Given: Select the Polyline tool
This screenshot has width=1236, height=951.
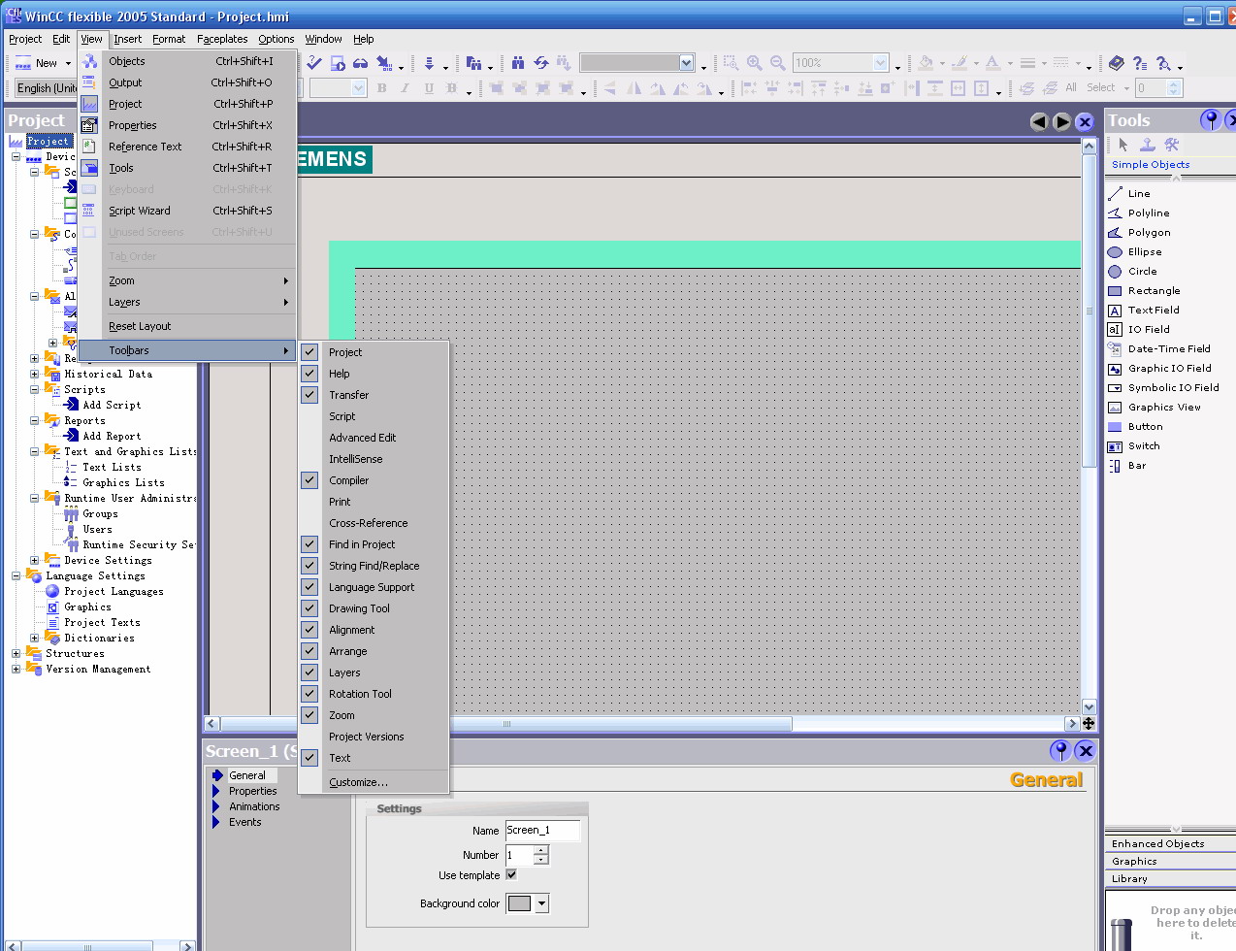Looking at the screenshot, I should [1138, 213].
